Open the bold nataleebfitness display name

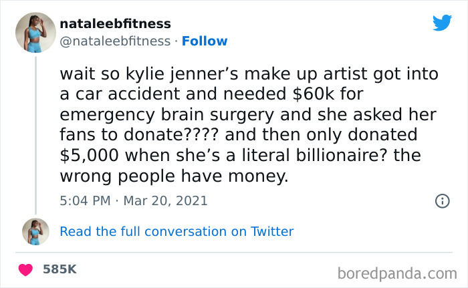[x=115, y=24]
